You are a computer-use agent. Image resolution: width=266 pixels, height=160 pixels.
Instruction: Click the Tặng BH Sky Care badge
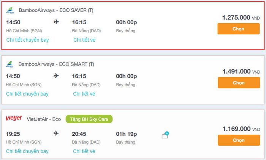tap(89, 119)
